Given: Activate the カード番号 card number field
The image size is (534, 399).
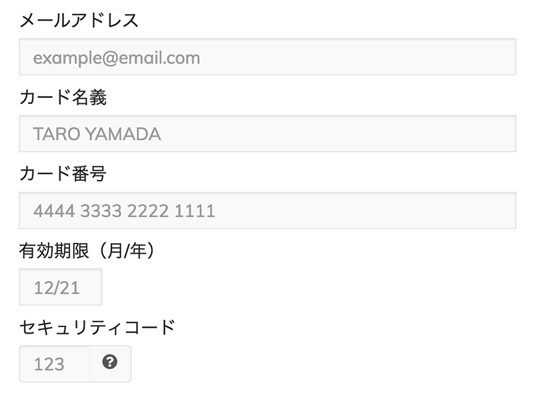Looking at the screenshot, I should 268,210.
